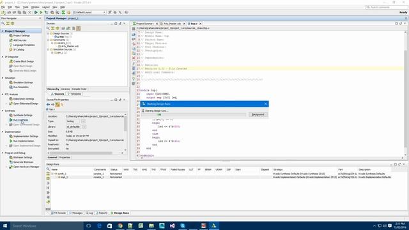Screen dimensions: 409x230
Task: Switch to Libraries tab in Sources
Action: pos(65,89)
